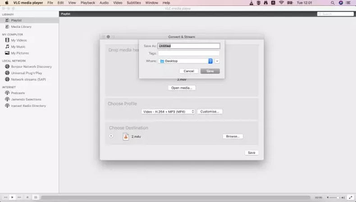This screenshot has width=356, height=202.
Task: Click the Playlist column header
Action: [x=65, y=14]
